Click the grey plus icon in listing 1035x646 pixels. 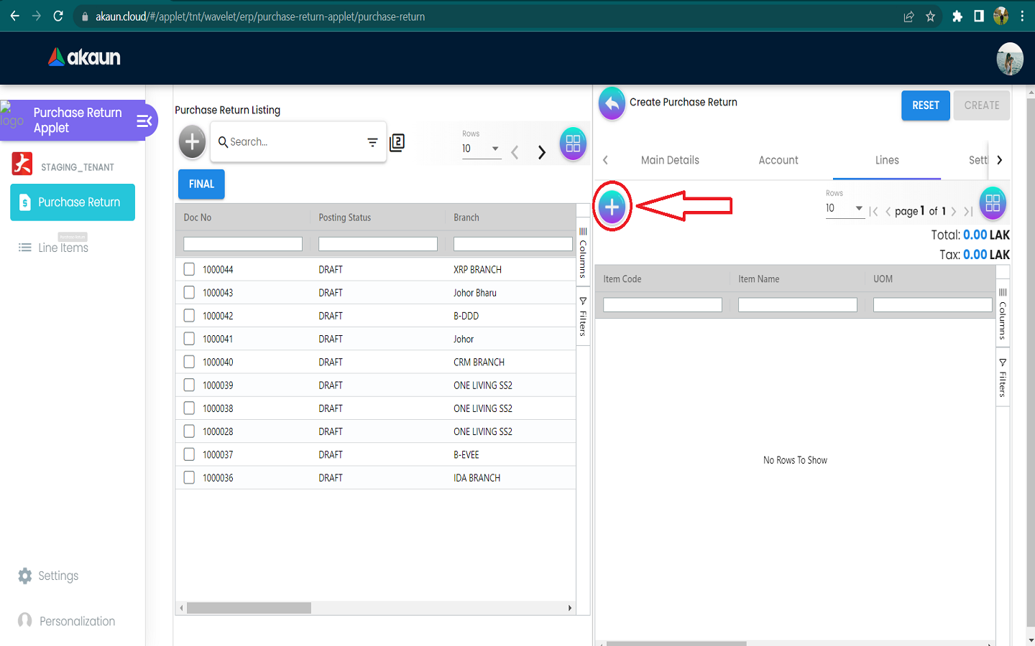[x=192, y=142]
